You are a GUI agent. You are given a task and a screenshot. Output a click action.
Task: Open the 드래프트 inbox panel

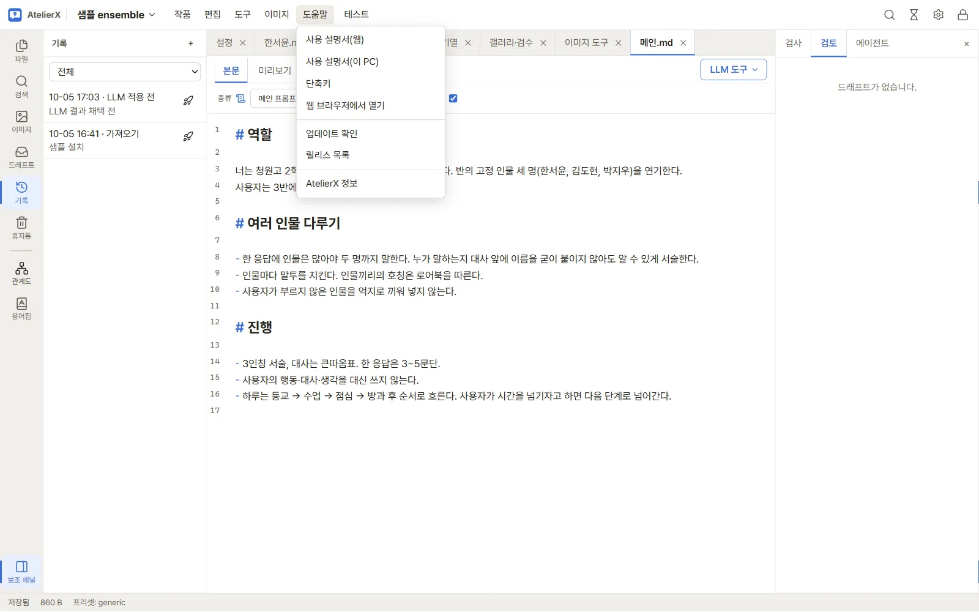pos(21,157)
